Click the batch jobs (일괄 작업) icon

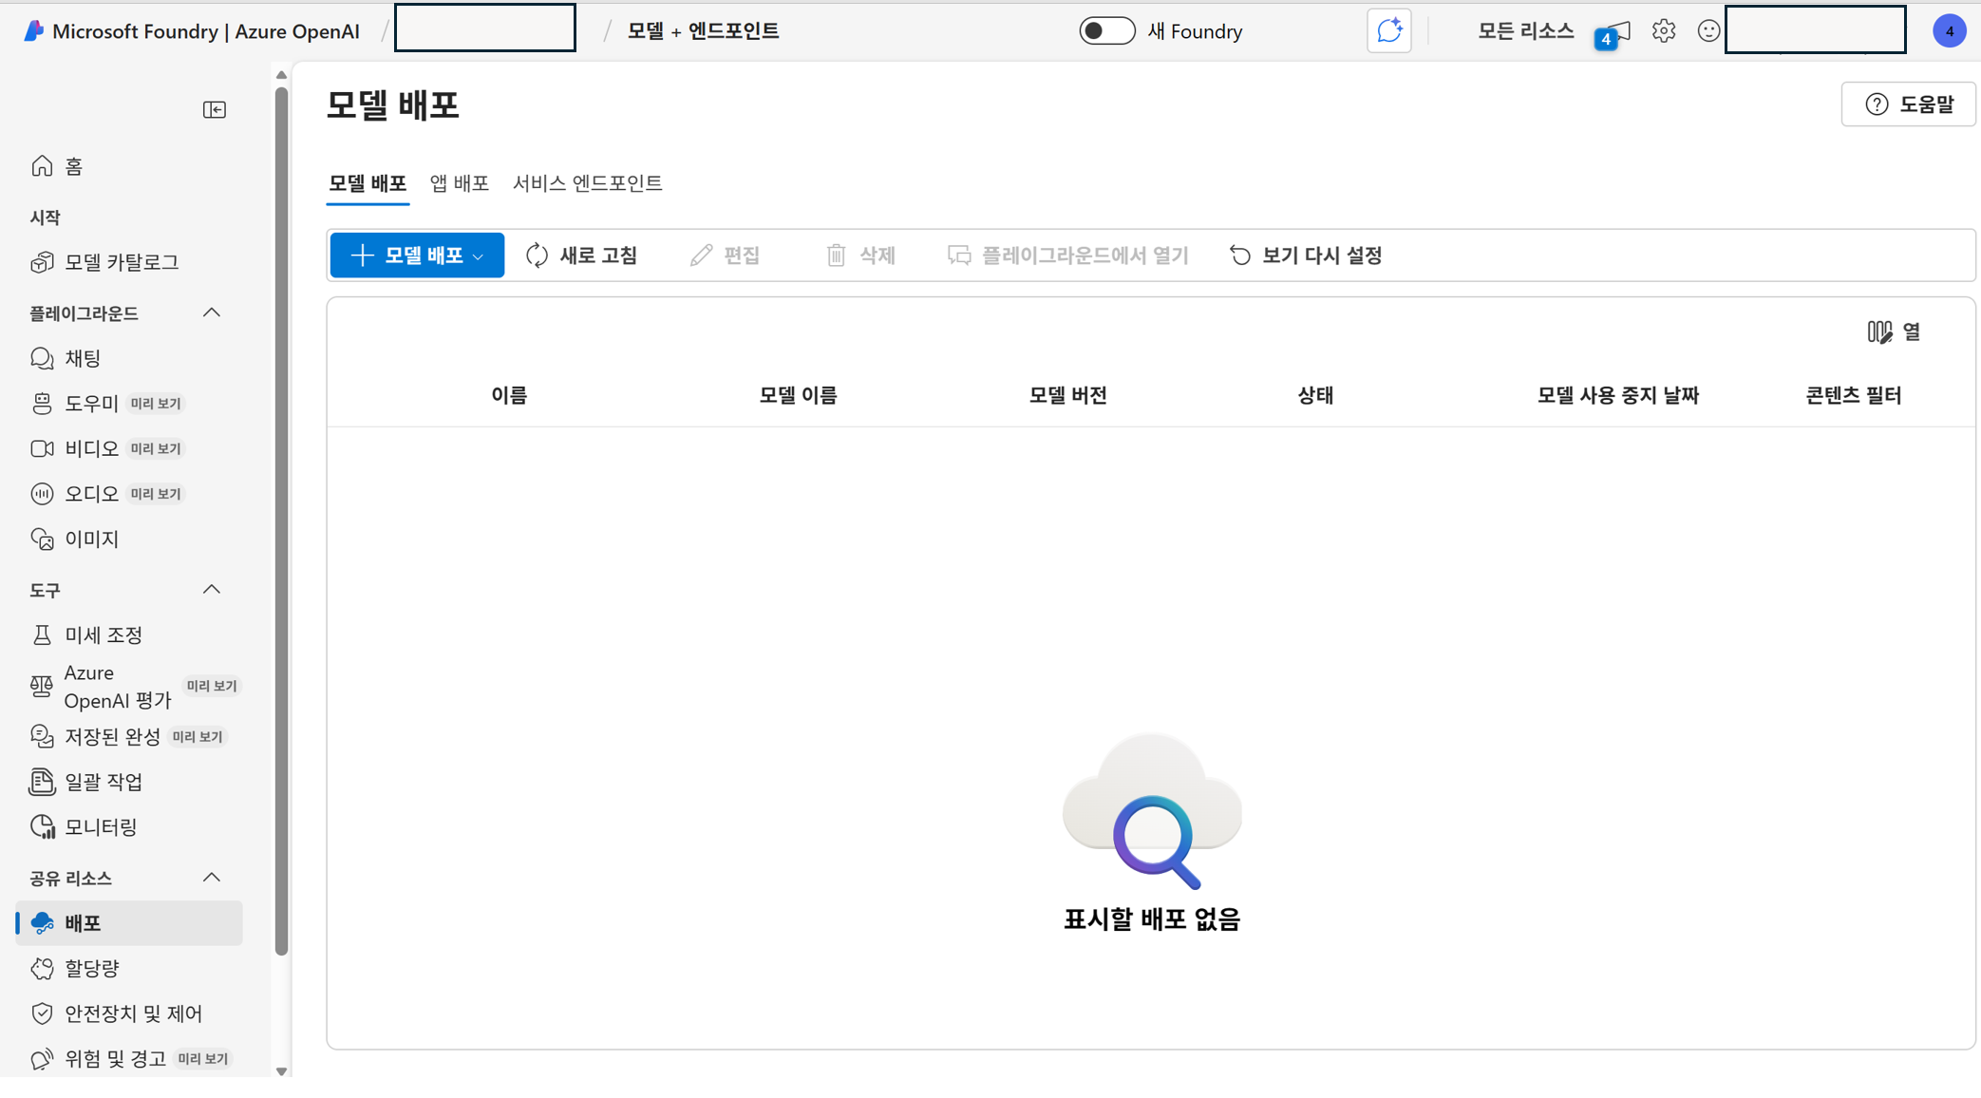(x=42, y=782)
